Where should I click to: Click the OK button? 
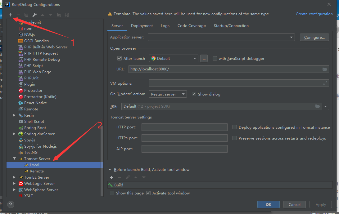(x=269, y=204)
